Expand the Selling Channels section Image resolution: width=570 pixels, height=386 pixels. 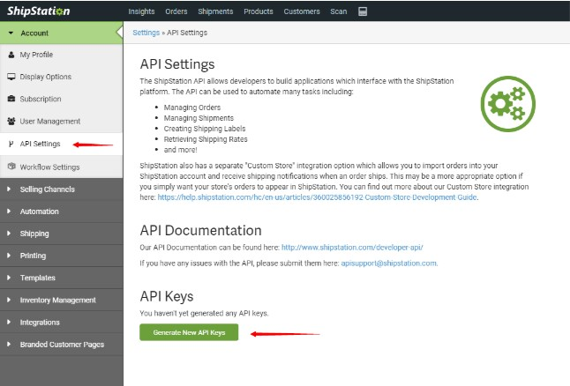tap(62, 189)
